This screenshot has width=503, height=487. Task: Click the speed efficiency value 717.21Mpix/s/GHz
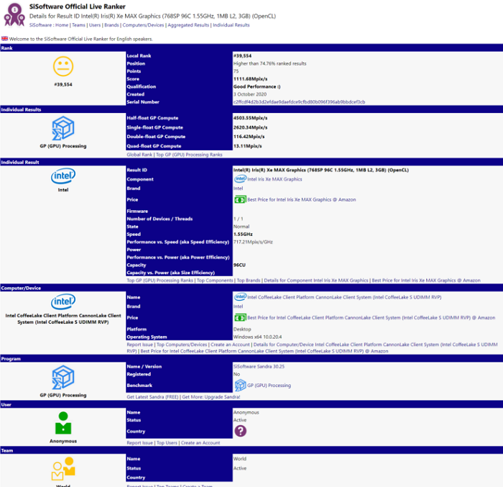click(253, 242)
